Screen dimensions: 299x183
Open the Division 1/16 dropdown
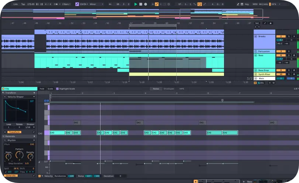pyautogui.click(x=30, y=127)
